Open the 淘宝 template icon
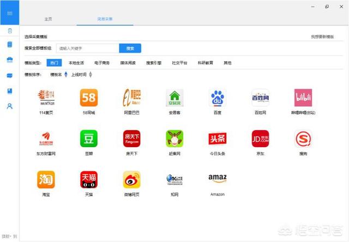This screenshot has width=349, height=242. (46, 179)
